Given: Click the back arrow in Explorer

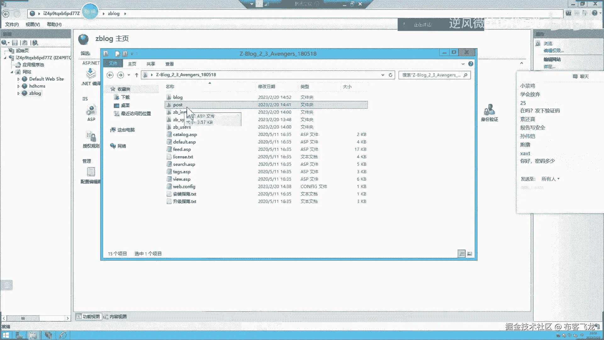Looking at the screenshot, I should coord(110,75).
